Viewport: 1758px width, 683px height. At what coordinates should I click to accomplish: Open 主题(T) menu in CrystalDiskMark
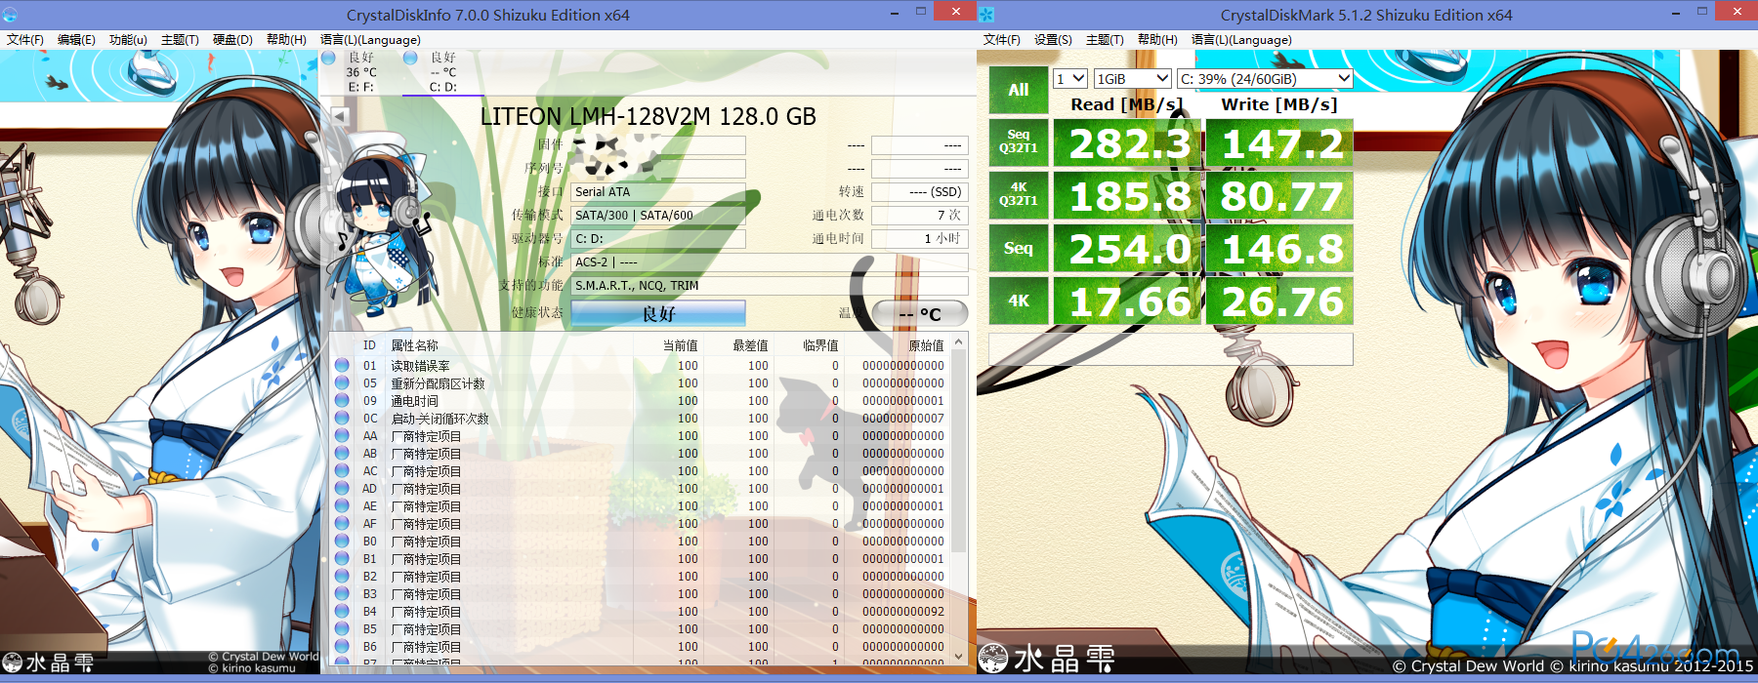click(x=1105, y=40)
